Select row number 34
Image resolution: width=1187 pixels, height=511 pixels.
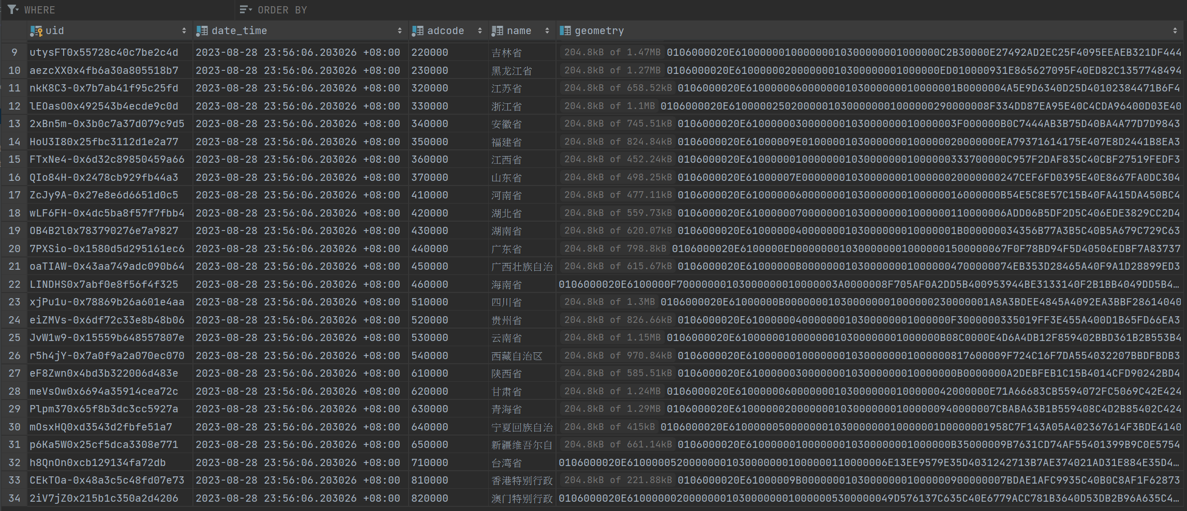14,498
